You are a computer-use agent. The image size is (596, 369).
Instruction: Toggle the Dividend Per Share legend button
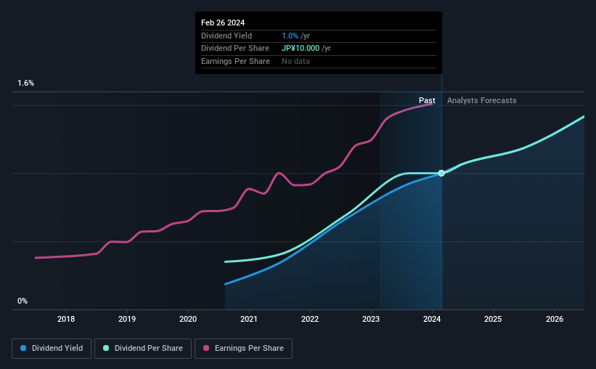(143, 349)
